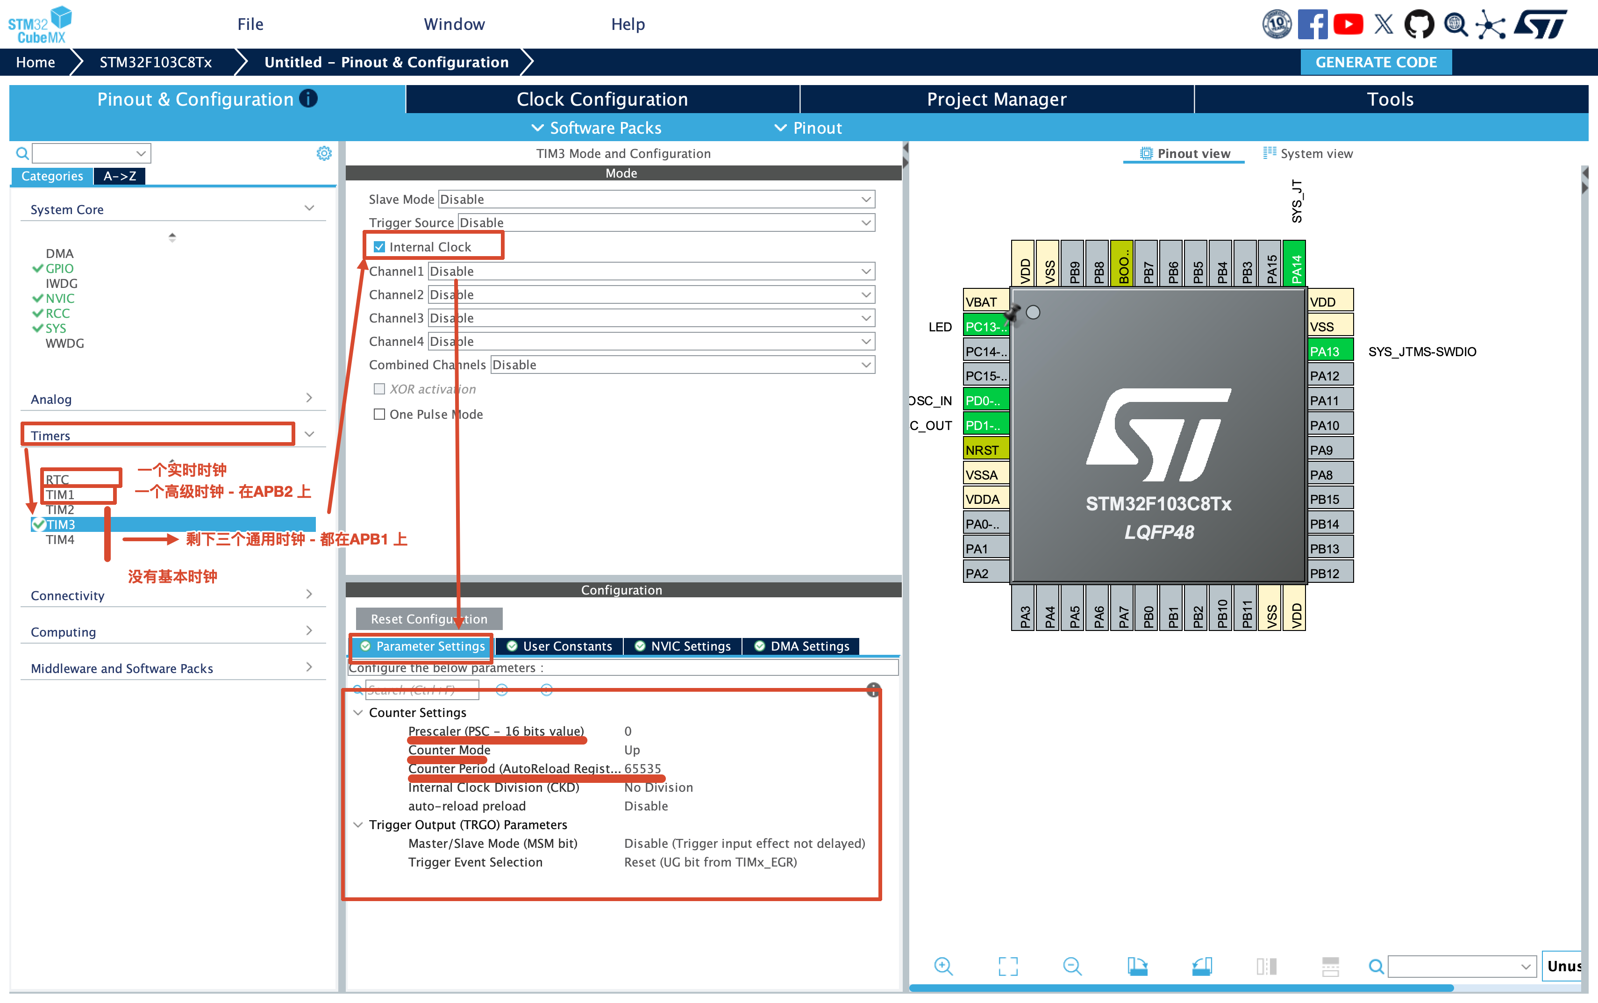Image resolution: width=1598 pixels, height=1003 pixels.
Task: Open the Channel4 dropdown
Action: click(652, 341)
